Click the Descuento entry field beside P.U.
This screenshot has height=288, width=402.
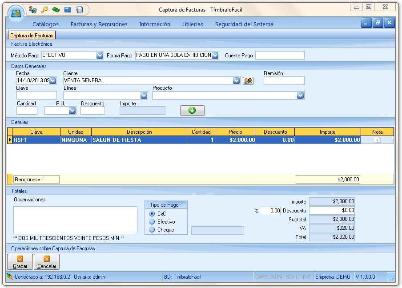pos(92,110)
